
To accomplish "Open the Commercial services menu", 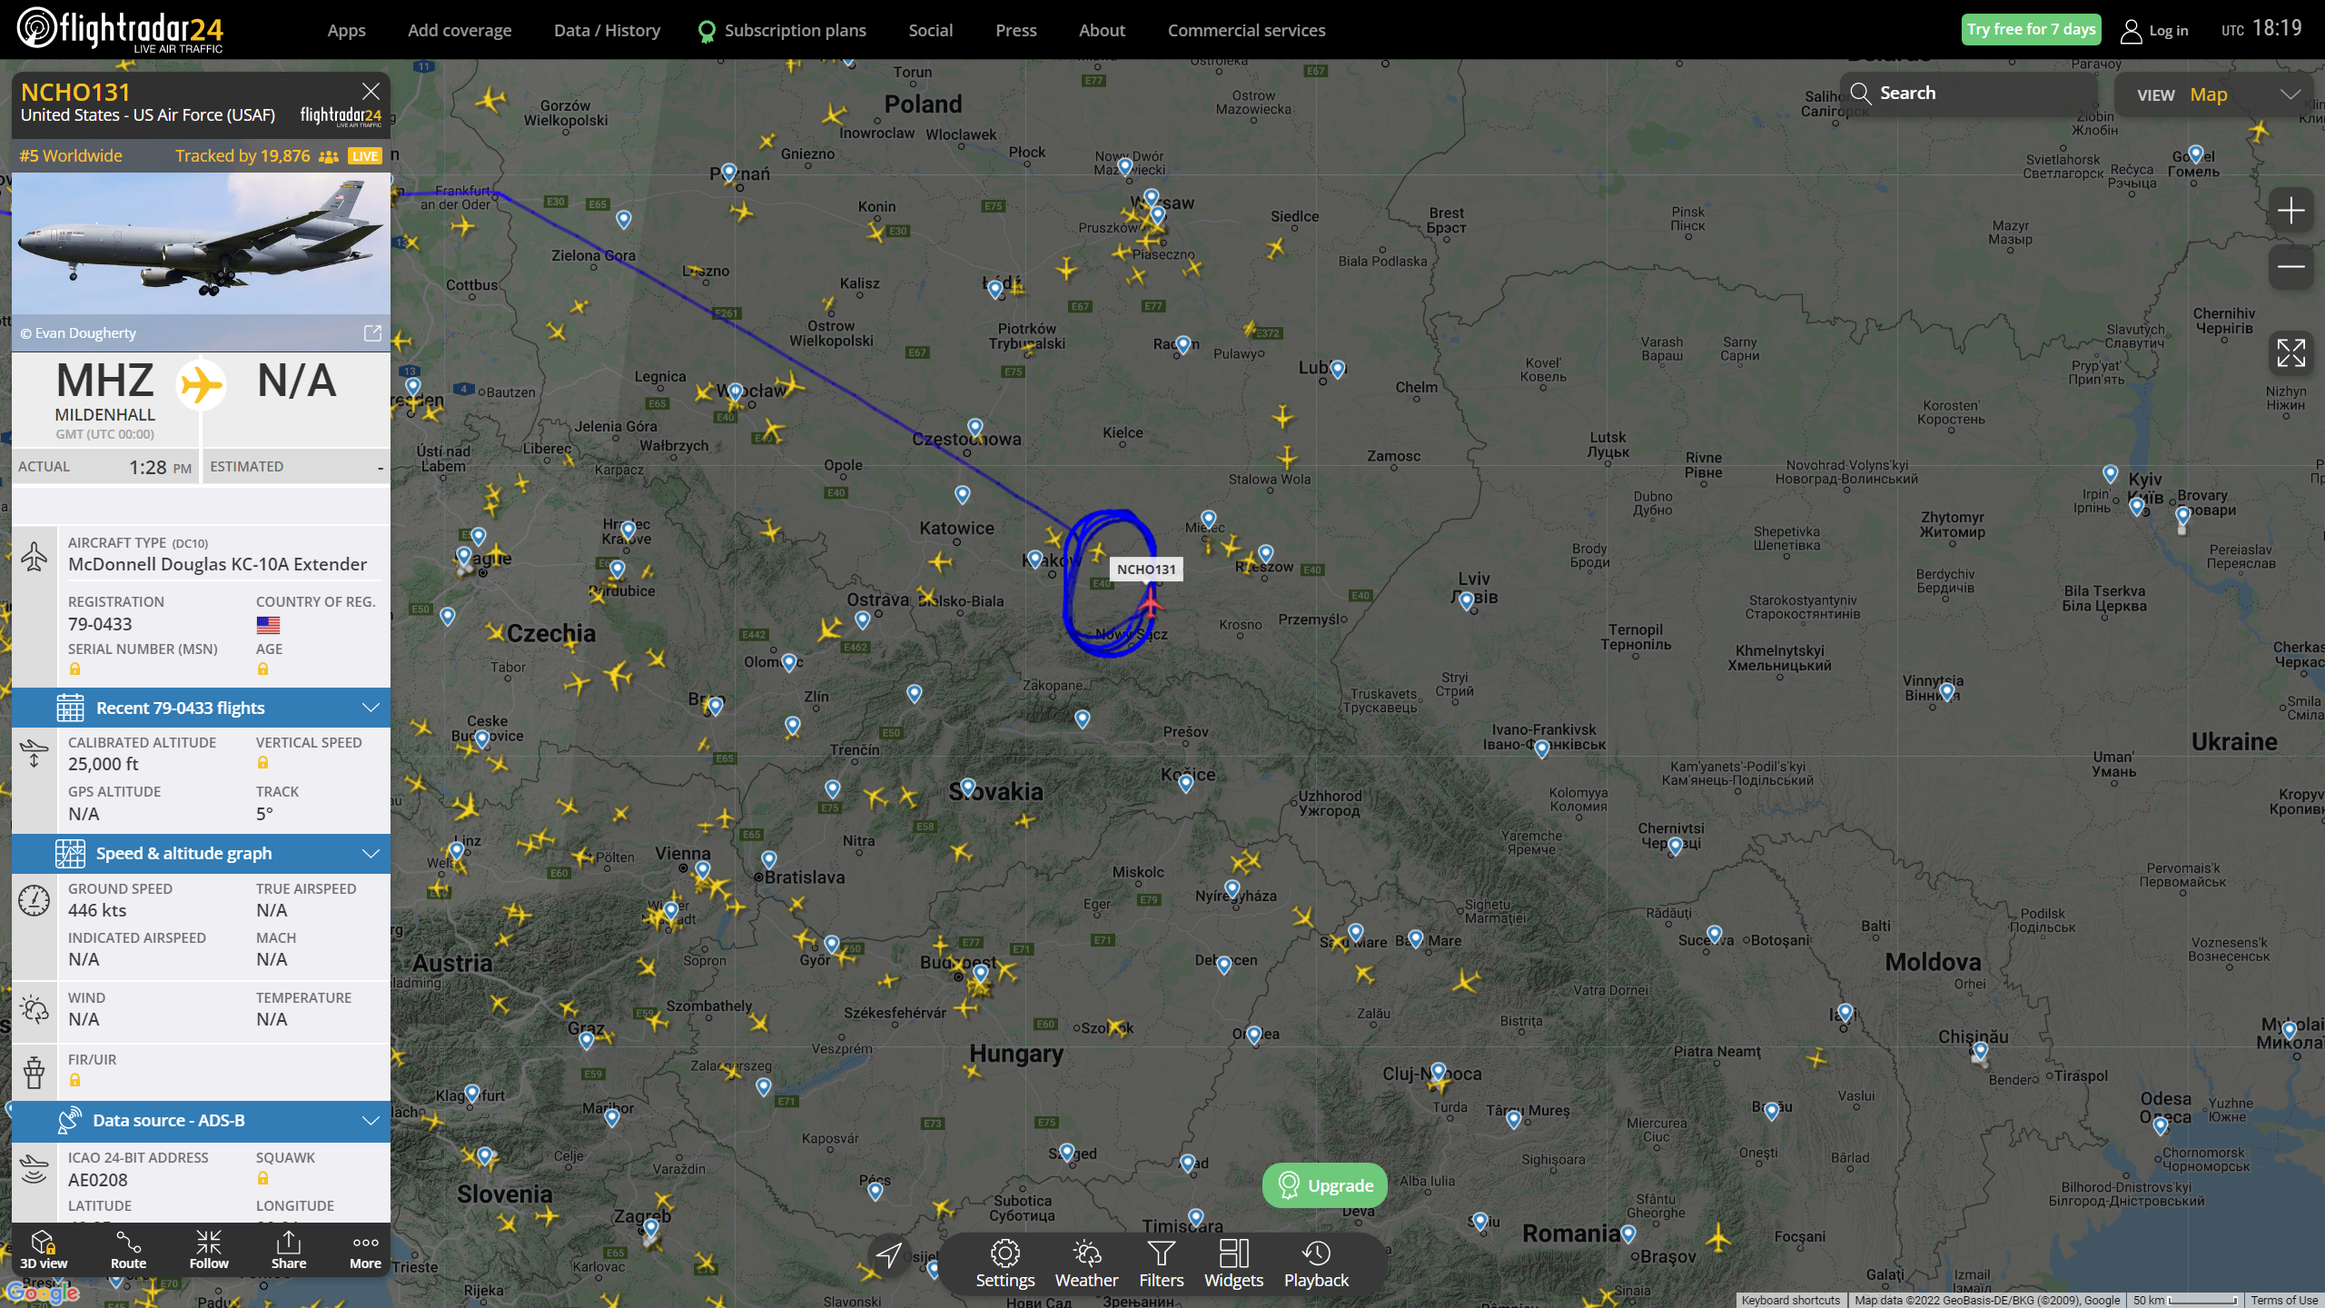I will tap(1246, 30).
